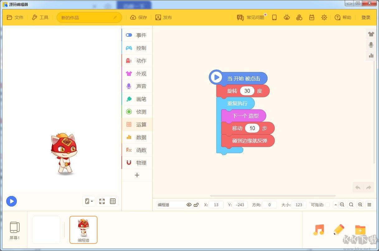This screenshot has height=251, width=379.
Task: Add more block categories with plus
Action: coord(137,175)
